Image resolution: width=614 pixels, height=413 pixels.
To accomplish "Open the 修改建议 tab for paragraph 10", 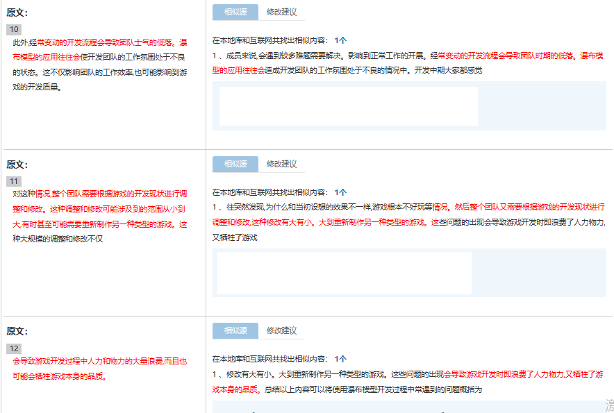I will 281,12.
